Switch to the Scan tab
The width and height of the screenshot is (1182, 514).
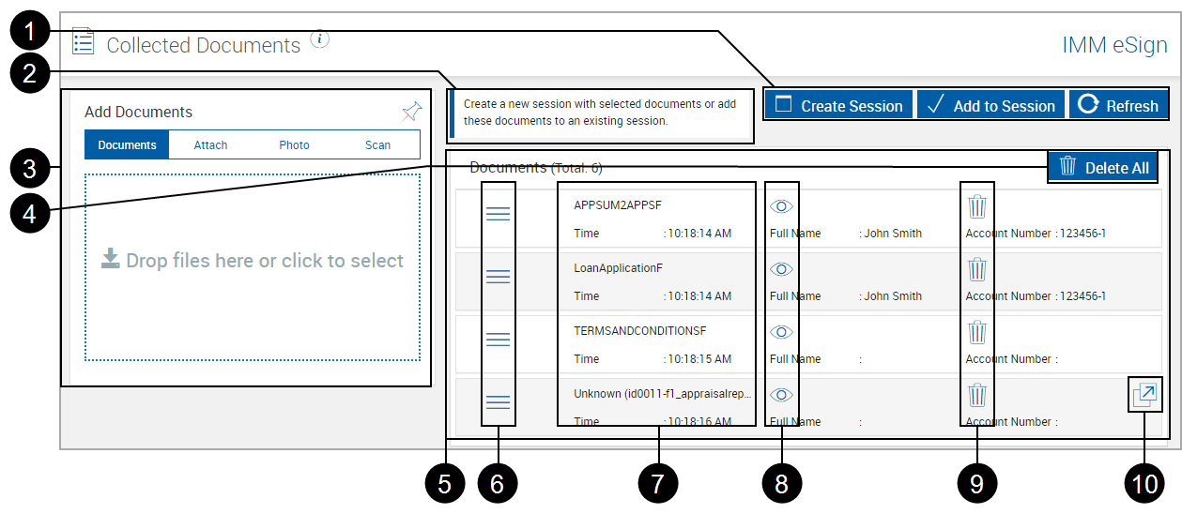pos(377,145)
